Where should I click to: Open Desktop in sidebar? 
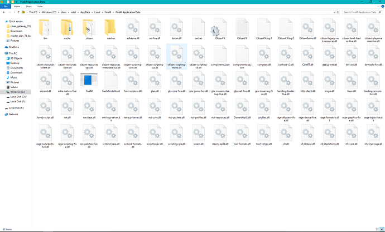[15, 63]
